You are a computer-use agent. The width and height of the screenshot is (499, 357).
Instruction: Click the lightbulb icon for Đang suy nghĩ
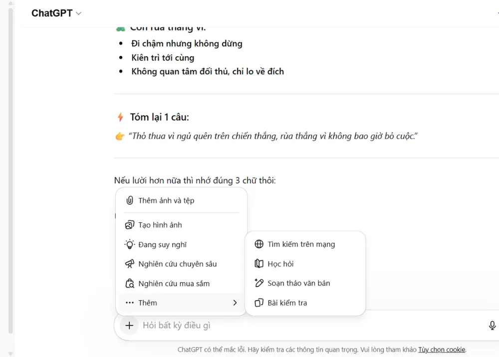point(130,244)
